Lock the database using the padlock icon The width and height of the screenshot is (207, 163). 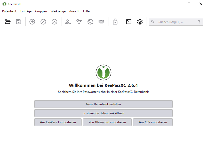point(115,22)
